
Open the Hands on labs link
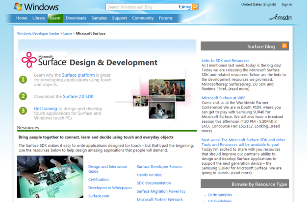149,175
